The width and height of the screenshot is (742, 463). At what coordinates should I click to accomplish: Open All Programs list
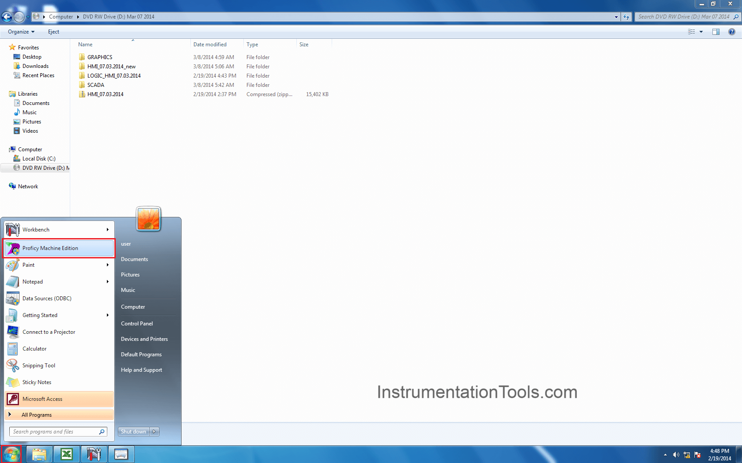59,415
